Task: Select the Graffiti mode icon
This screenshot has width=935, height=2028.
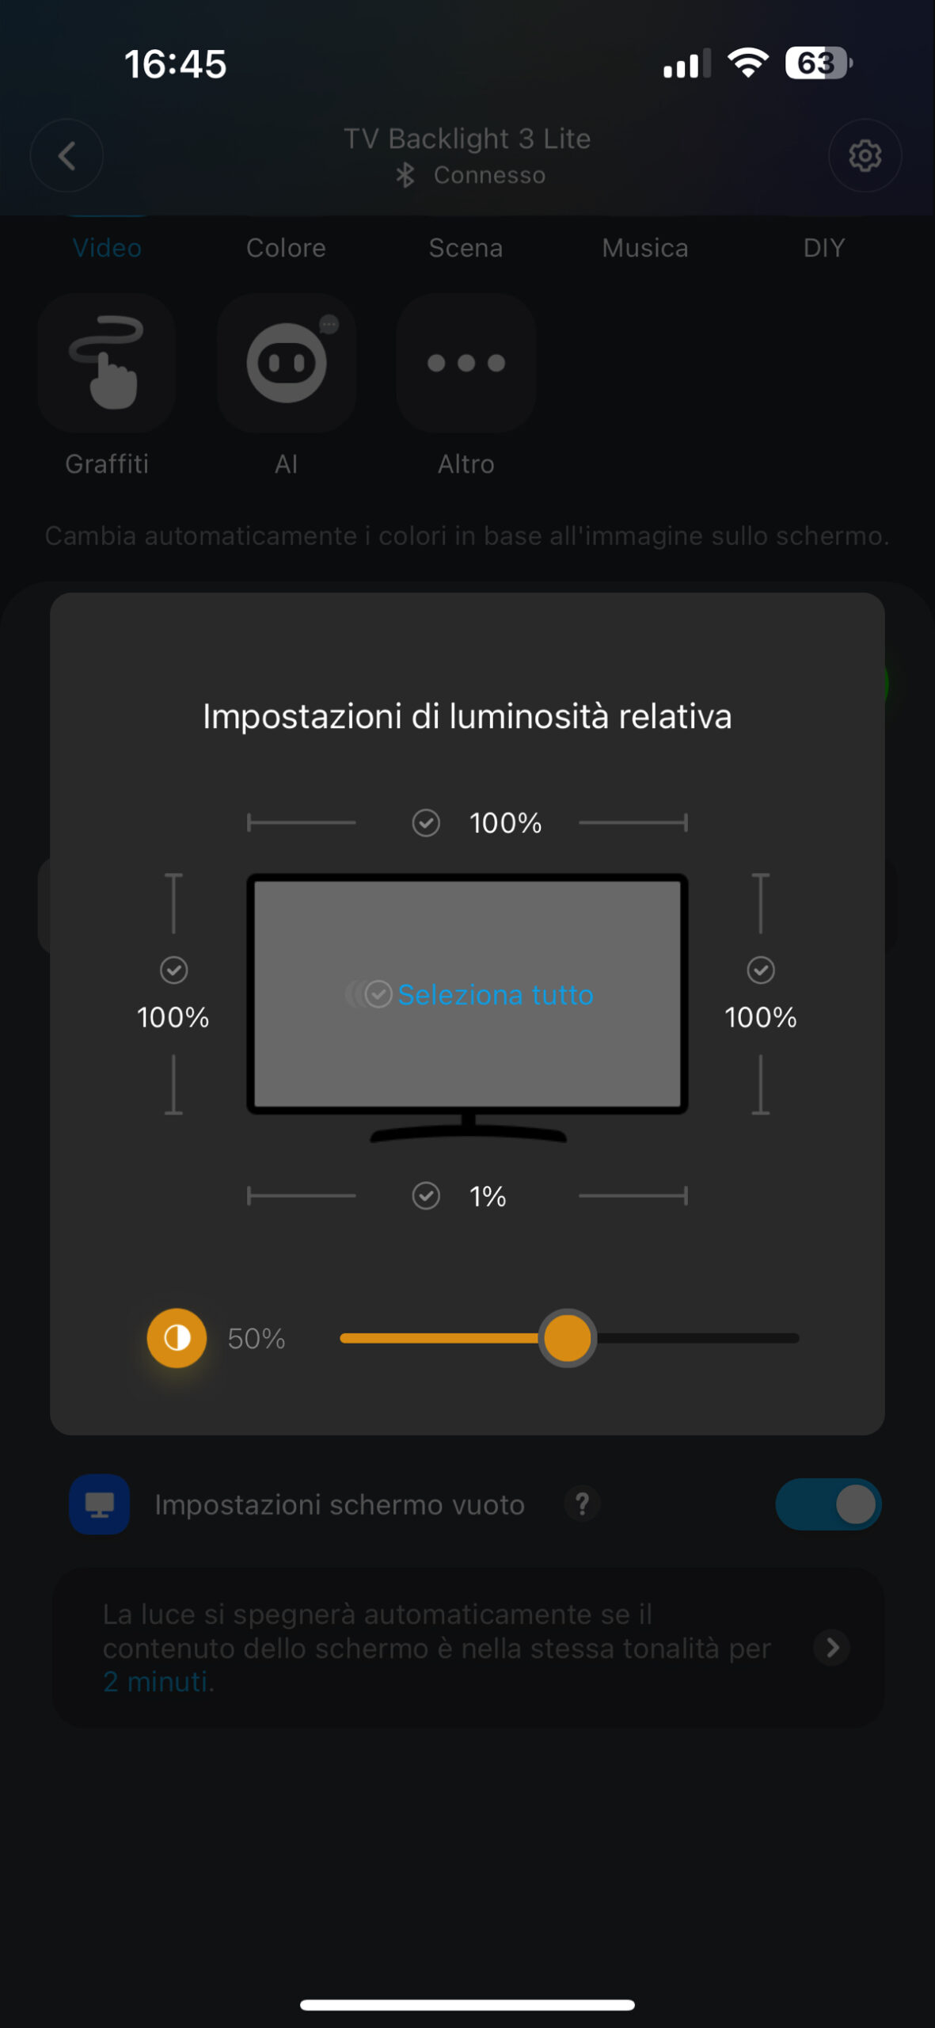Action: click(107, 363)
